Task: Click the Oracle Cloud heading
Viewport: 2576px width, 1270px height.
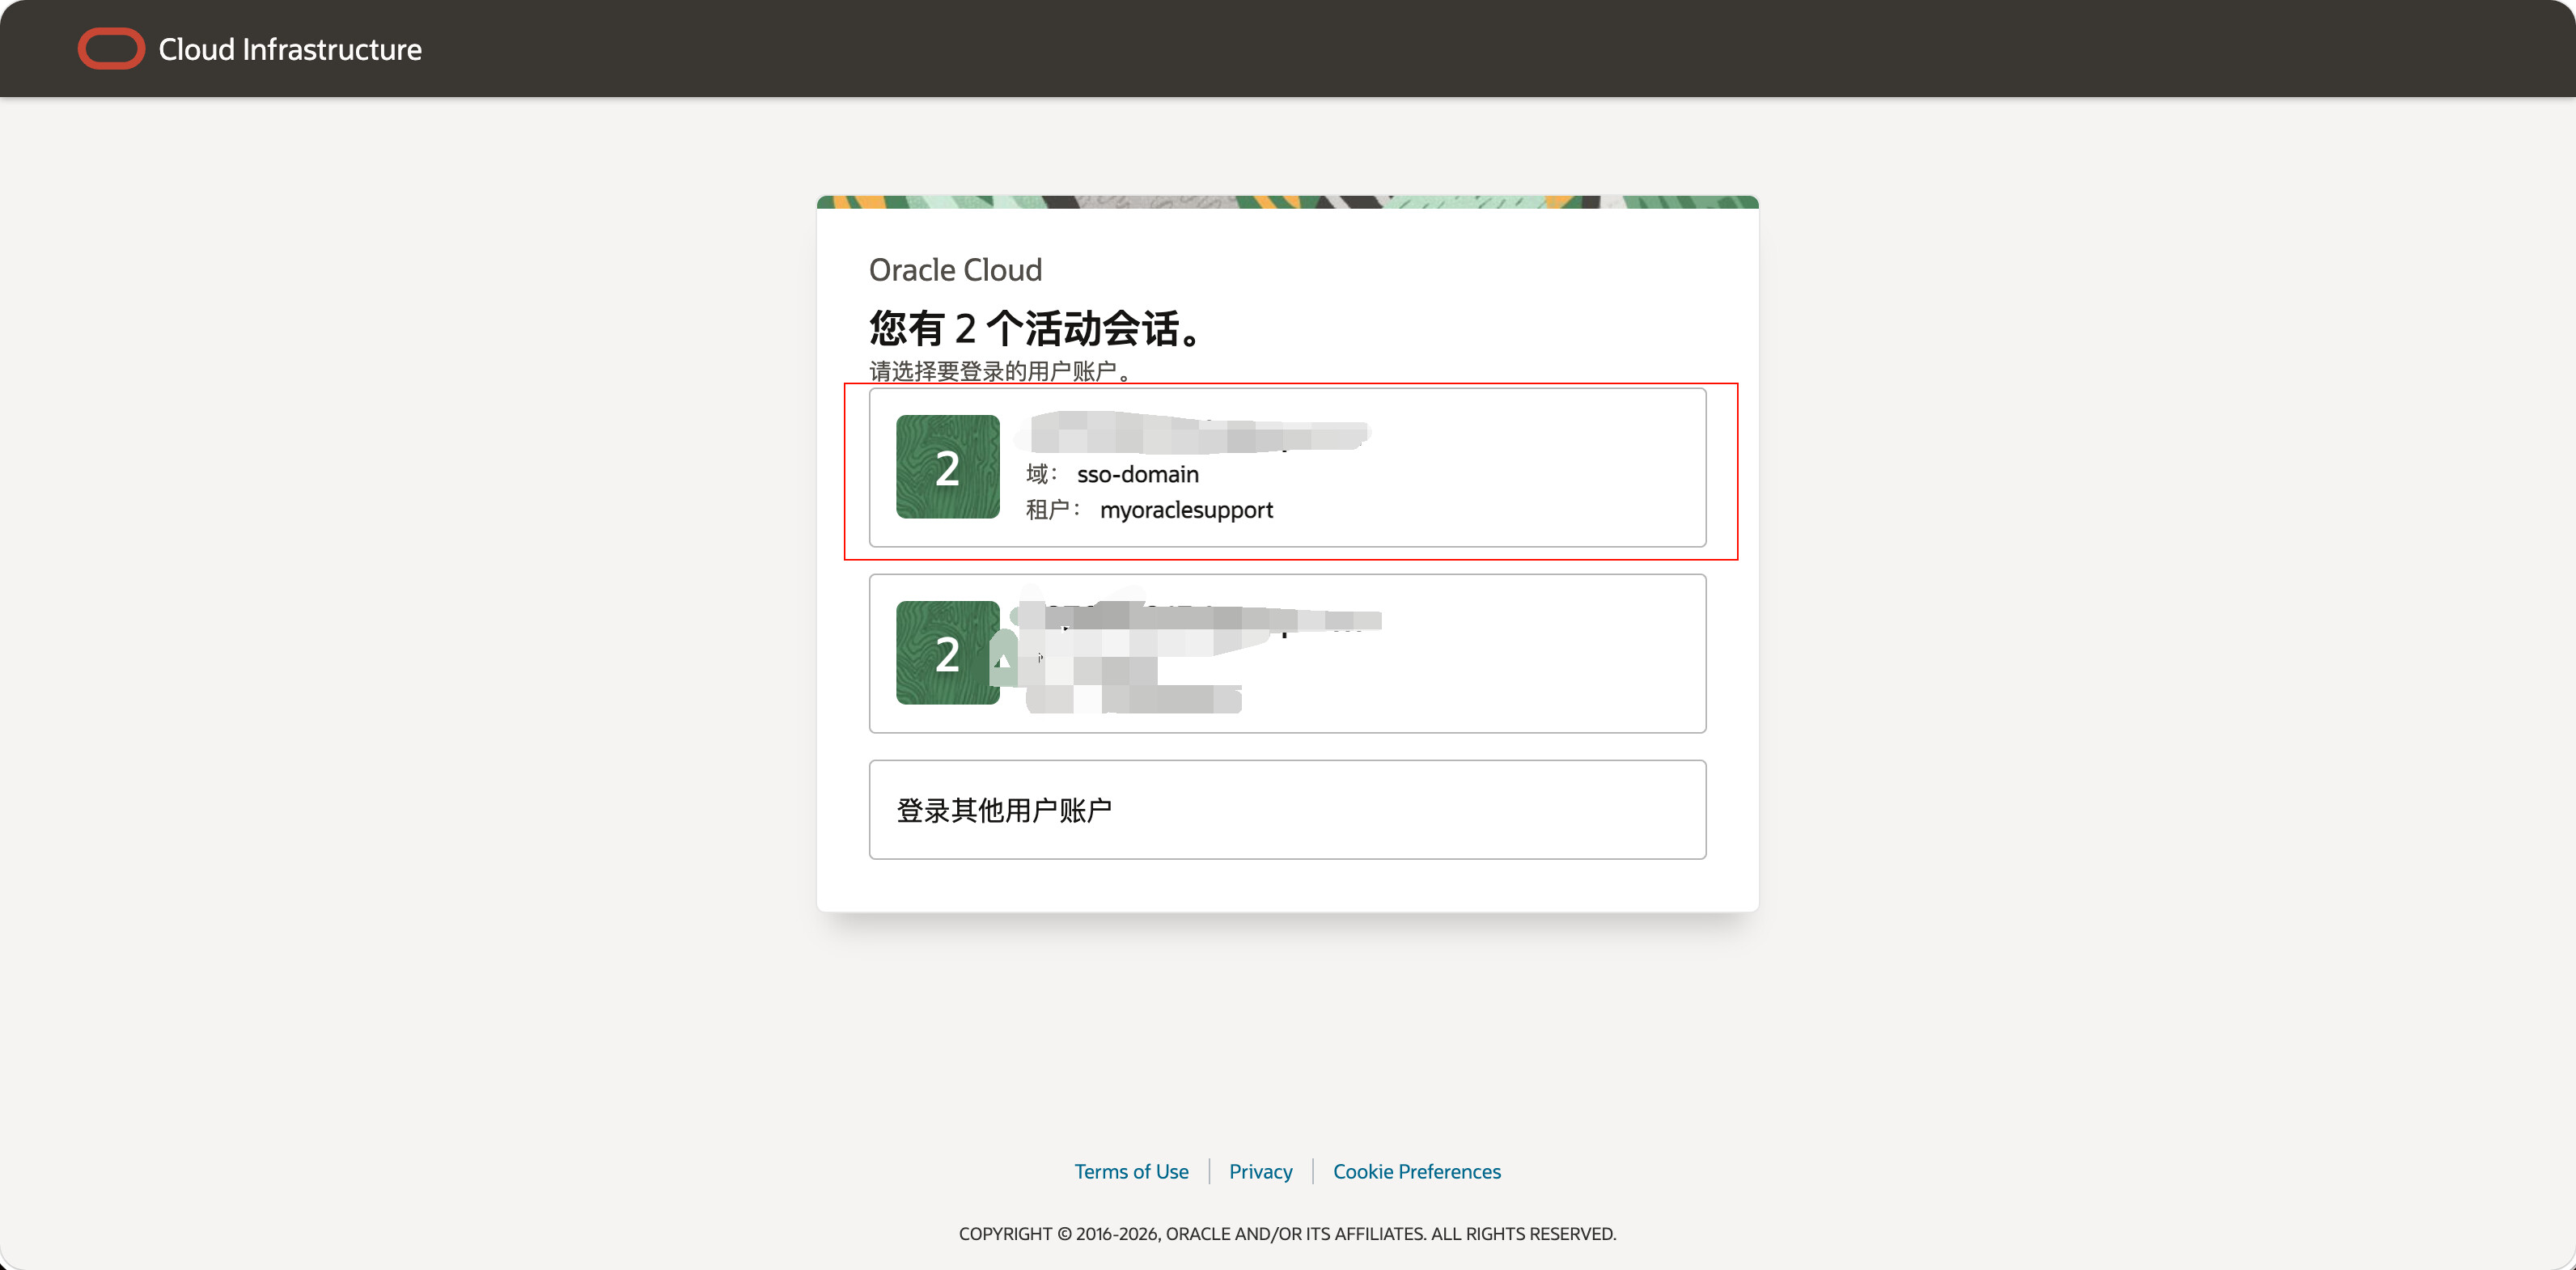Action: 955,269
